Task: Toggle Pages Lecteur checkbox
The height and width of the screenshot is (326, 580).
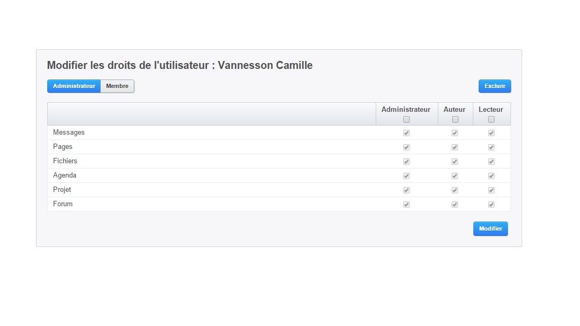Action: click(x=491, y=147)
